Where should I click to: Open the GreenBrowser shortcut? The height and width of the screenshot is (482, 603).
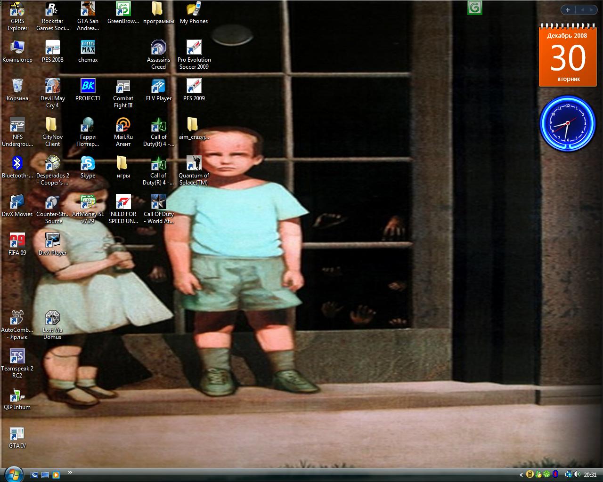123,13
